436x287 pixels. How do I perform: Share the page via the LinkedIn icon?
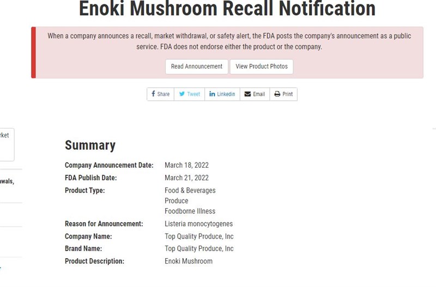point(213,94)
